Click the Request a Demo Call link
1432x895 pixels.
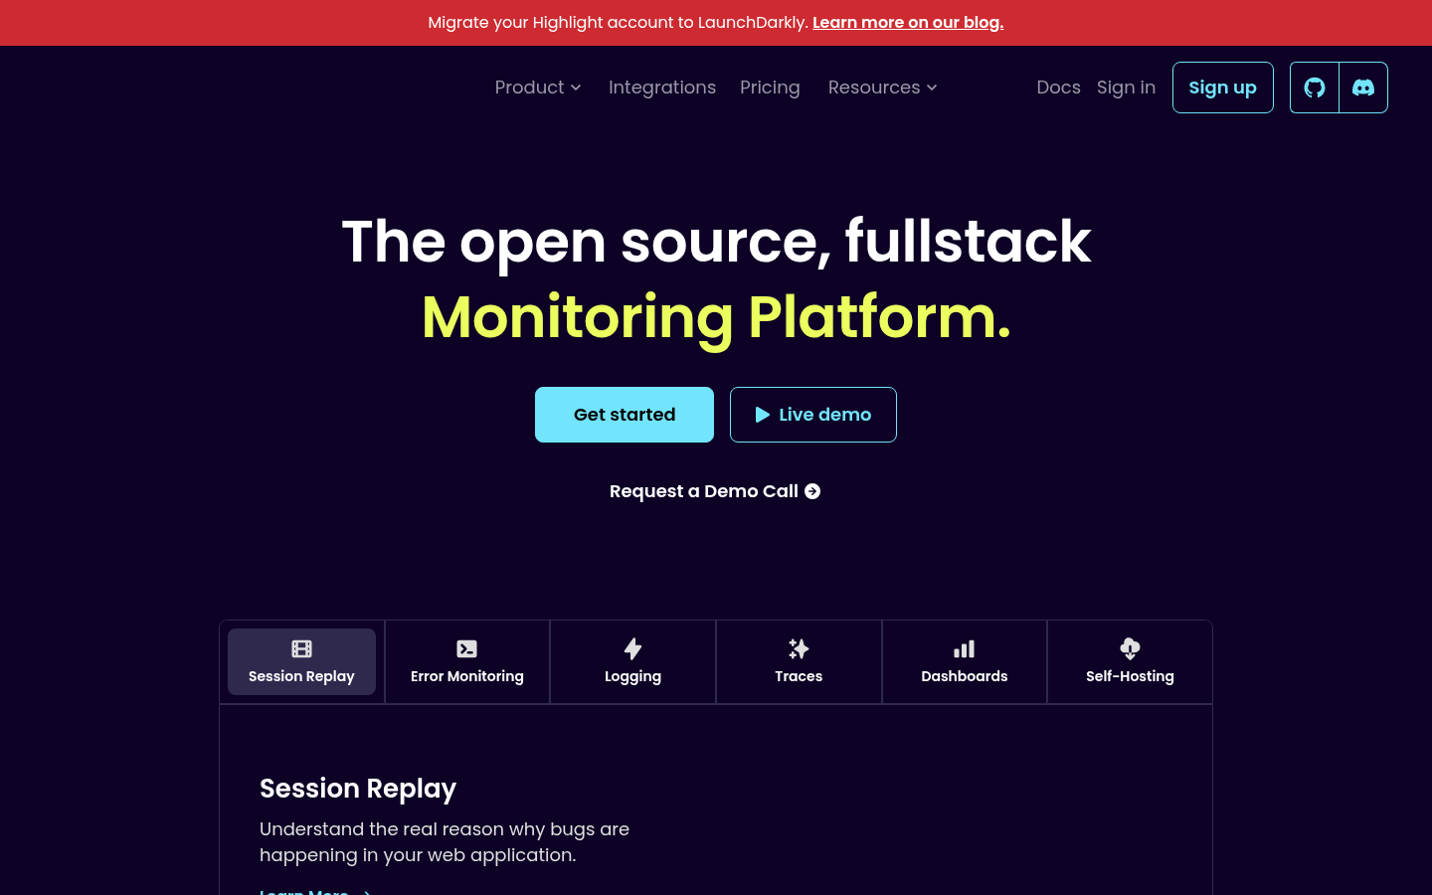pyautogui.click(x=715, y=491)
